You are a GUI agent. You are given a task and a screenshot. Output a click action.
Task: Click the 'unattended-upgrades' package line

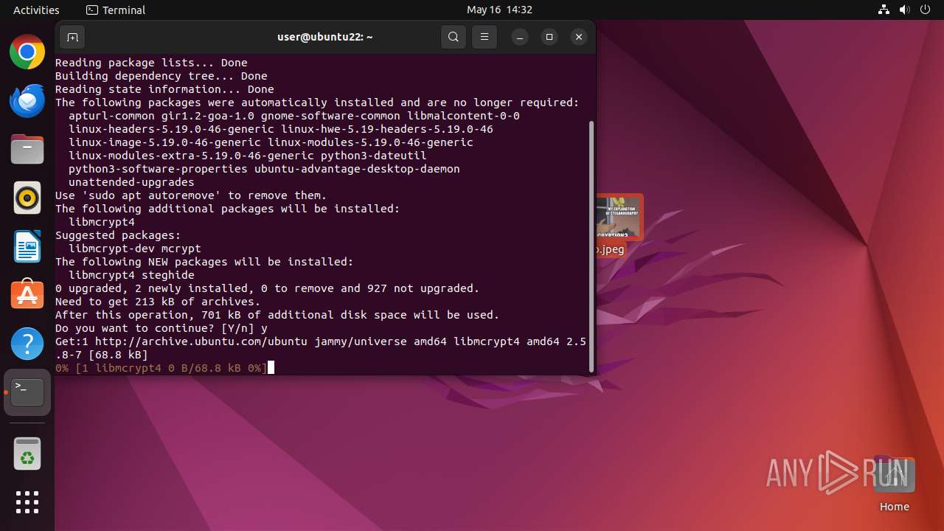[x=131, y=182]
